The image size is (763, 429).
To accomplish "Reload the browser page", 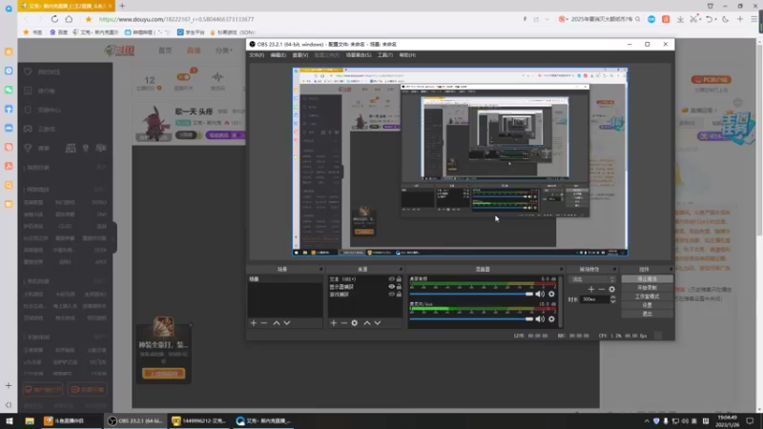I will 54,19.
